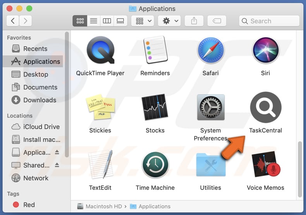
Task: Open the Siri app icon
Action: point(266,50)
